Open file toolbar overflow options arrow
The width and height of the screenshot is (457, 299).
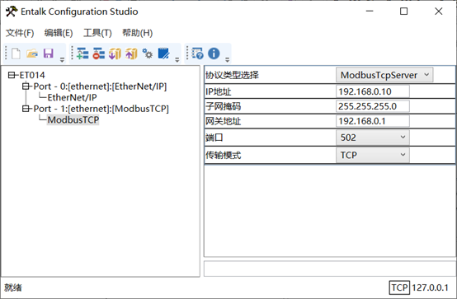[x=62, y=59]
